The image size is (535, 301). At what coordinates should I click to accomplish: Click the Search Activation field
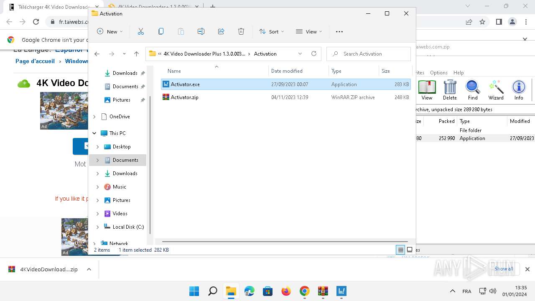369,54
